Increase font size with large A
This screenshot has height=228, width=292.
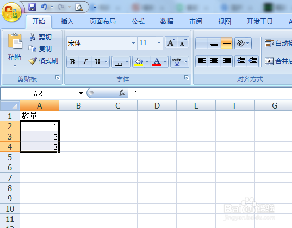171,43
